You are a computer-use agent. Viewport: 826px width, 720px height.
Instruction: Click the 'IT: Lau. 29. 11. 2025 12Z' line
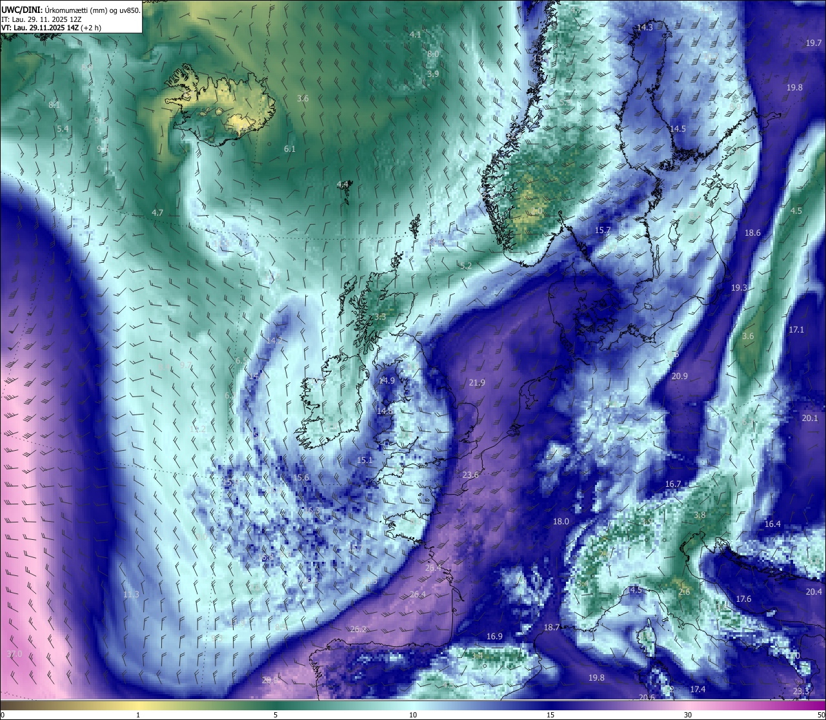[41, 19]
